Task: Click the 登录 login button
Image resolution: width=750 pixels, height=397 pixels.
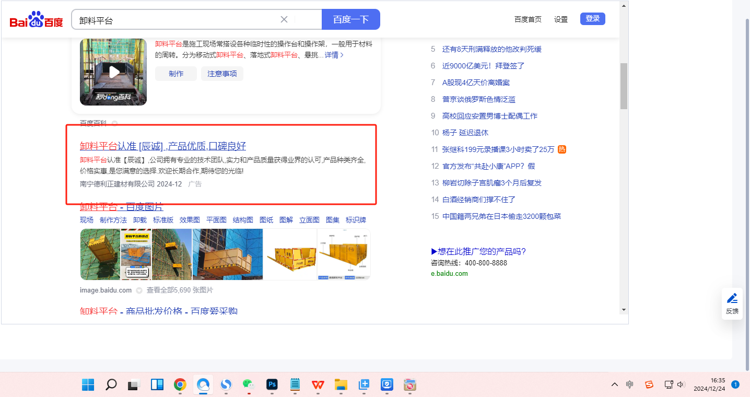Action: tap(593, 19)
